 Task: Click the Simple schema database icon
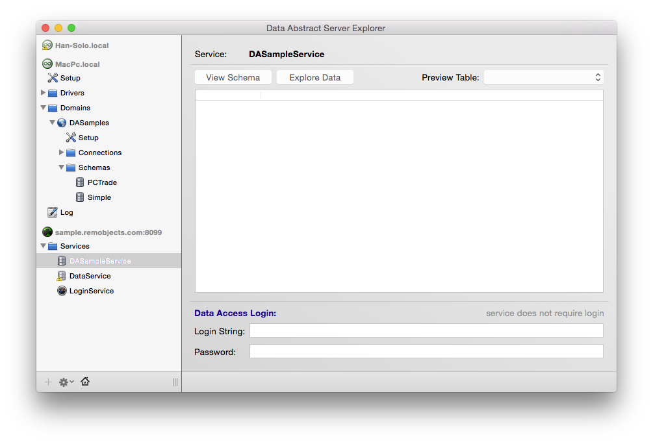click(x=80, y=197)
